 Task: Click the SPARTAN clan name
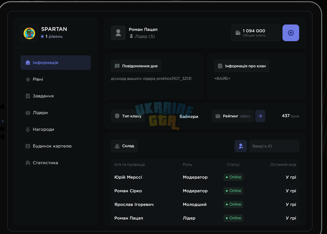(54, 29)
